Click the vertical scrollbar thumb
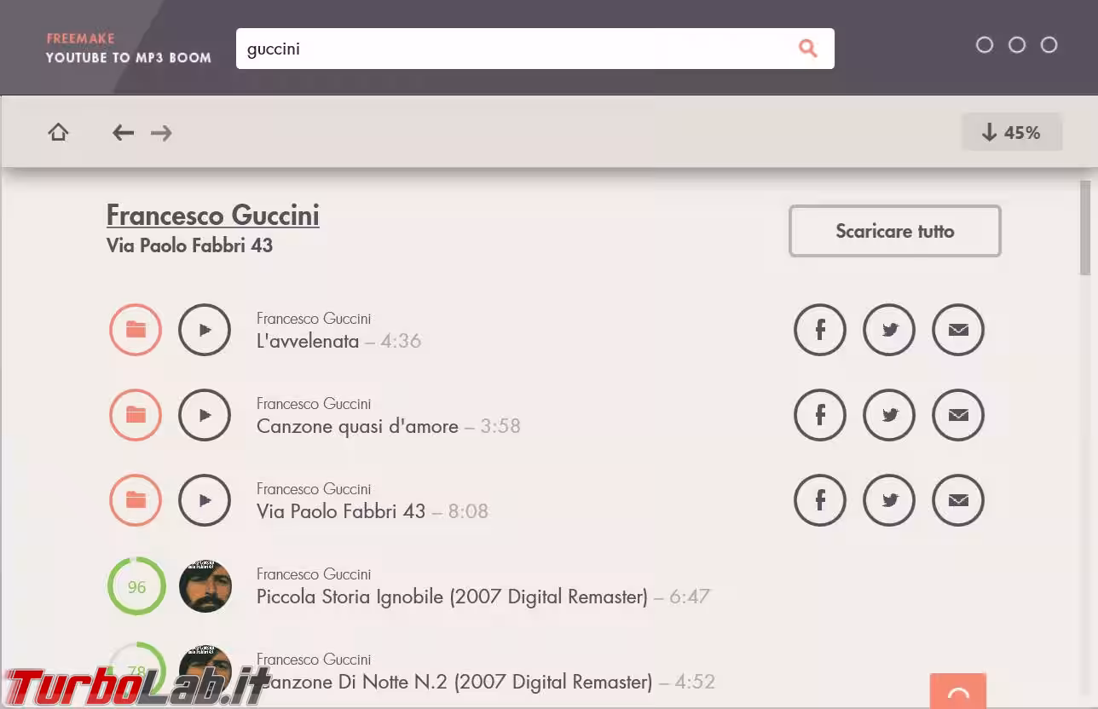Image resolution: width=1098 pixels, height=709 pixels. [1085, 228]
